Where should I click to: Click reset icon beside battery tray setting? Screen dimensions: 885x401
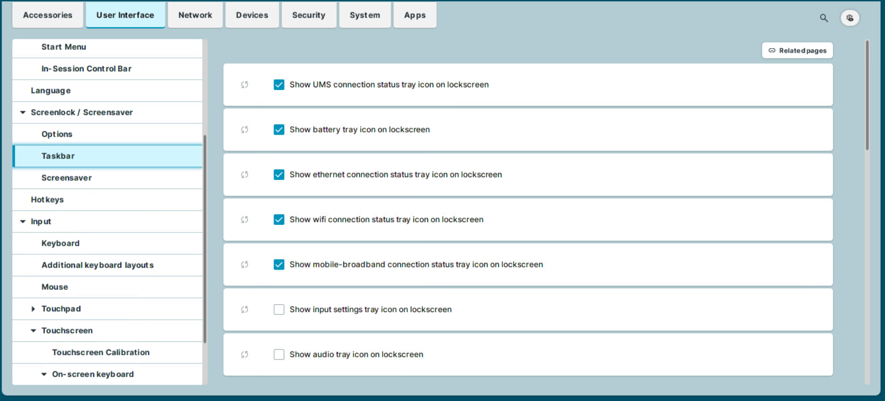point(245,130)
